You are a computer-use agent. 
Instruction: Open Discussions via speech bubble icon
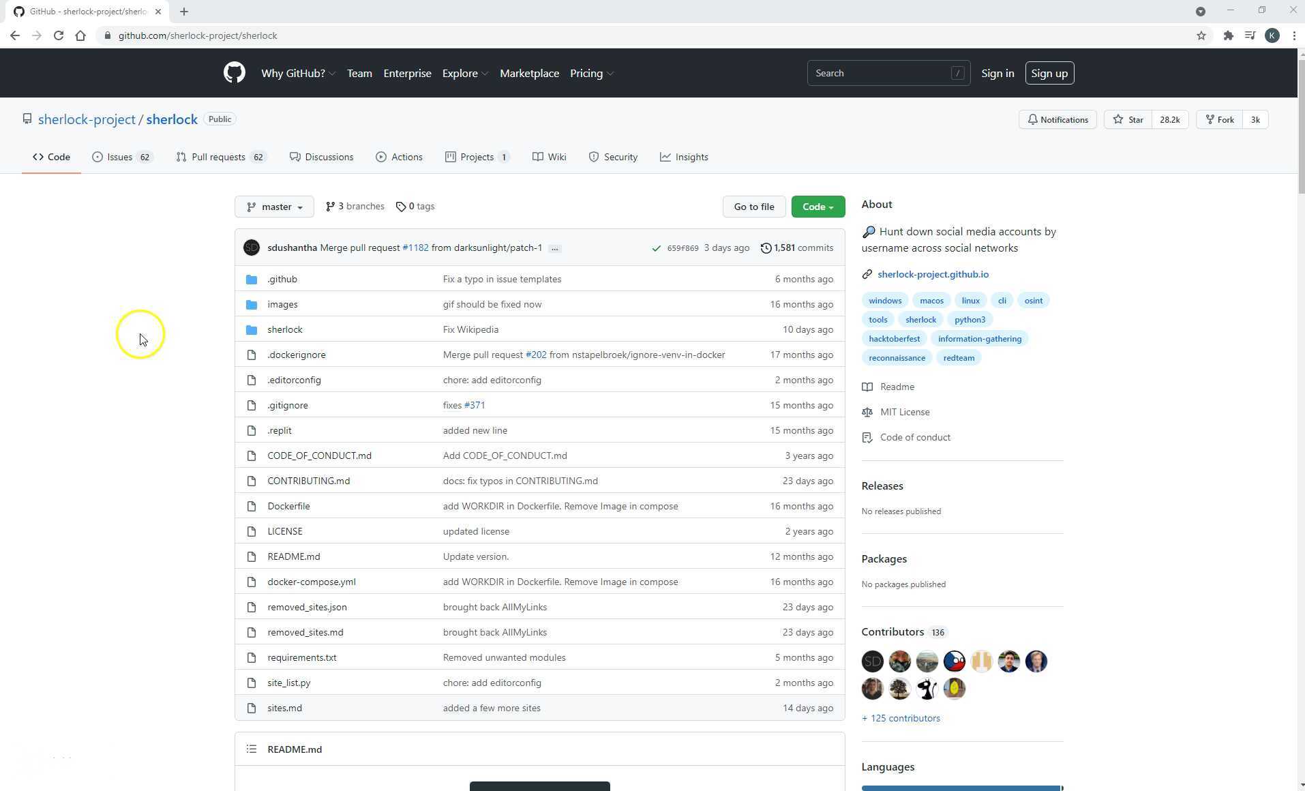(x=295, y=157)
